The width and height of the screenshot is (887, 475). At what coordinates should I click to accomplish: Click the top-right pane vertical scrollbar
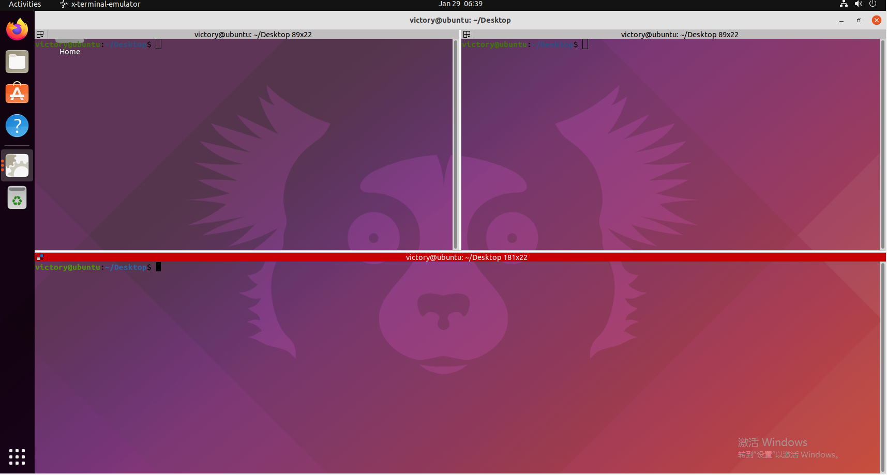[x=882, y=144]
